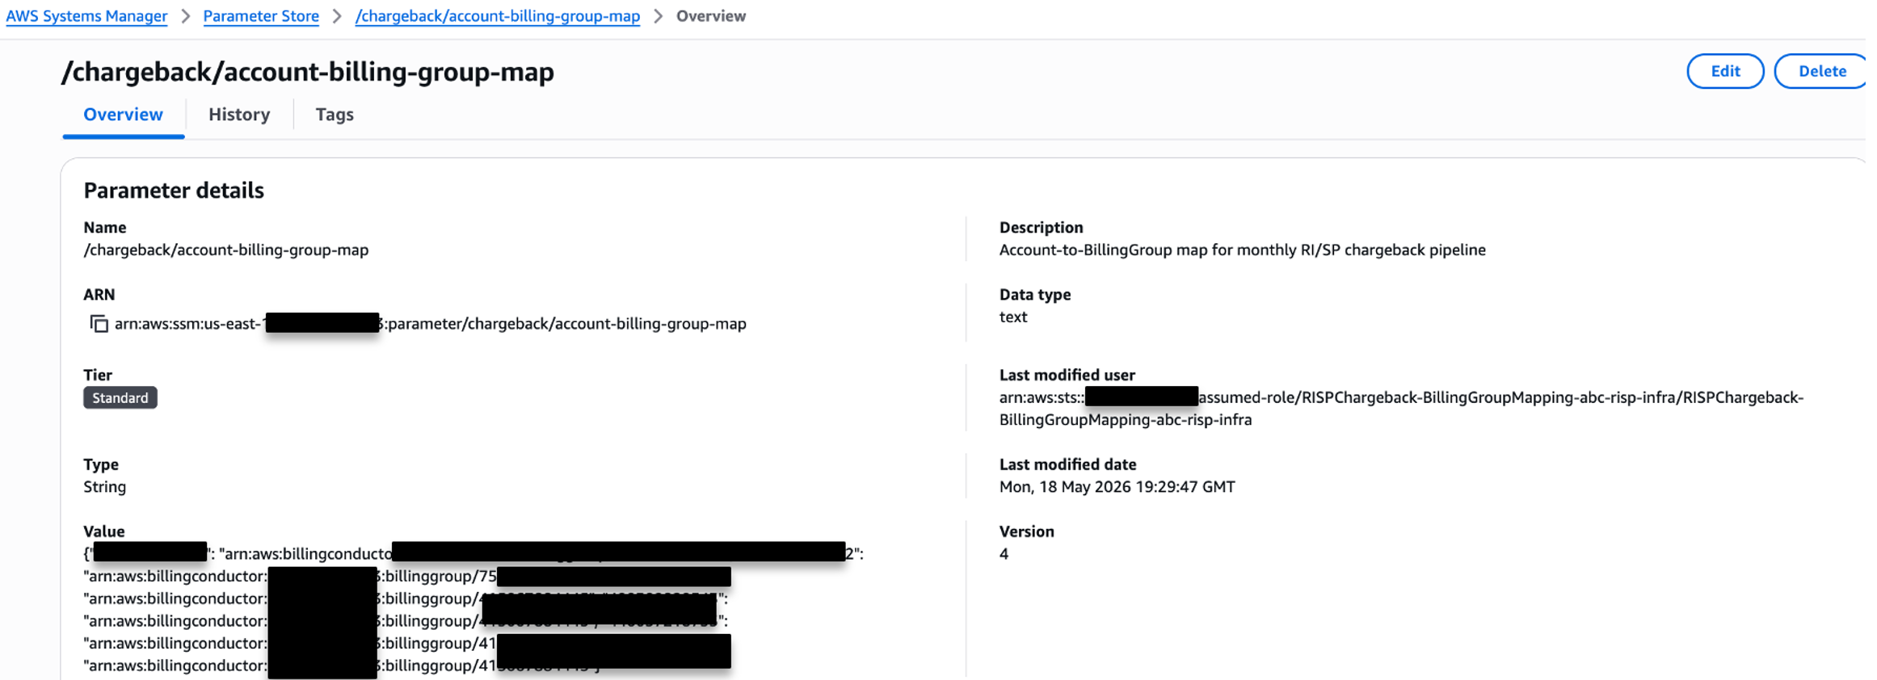Click the Type label

click(x=101, y=464)
